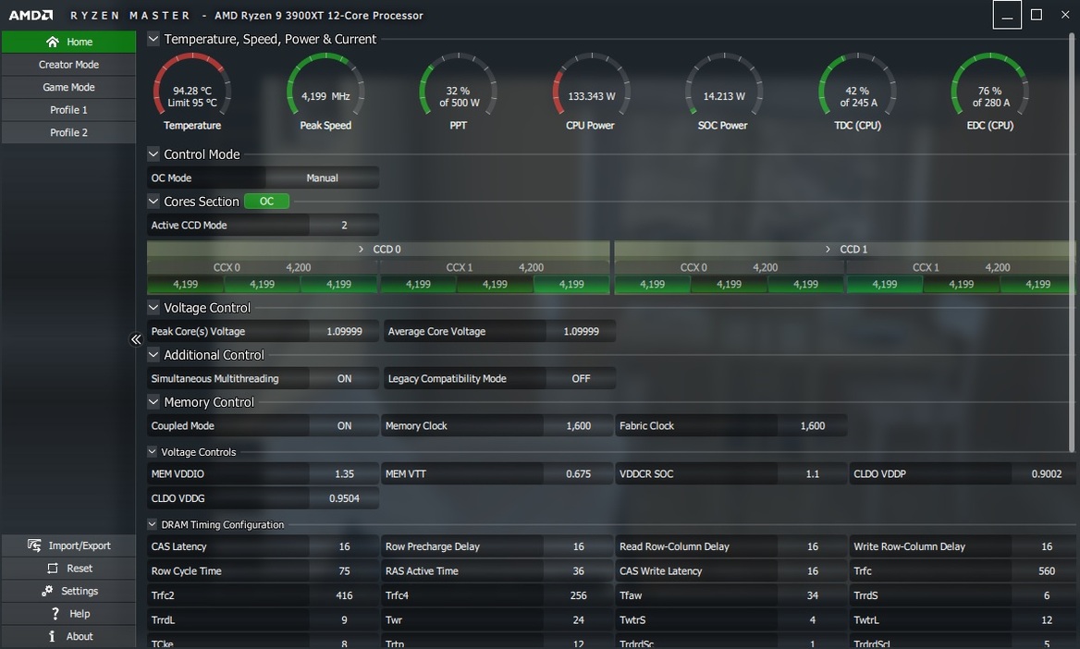Select Profile 1
Viewport: 1080px width, 649px height.
[68, 109]
